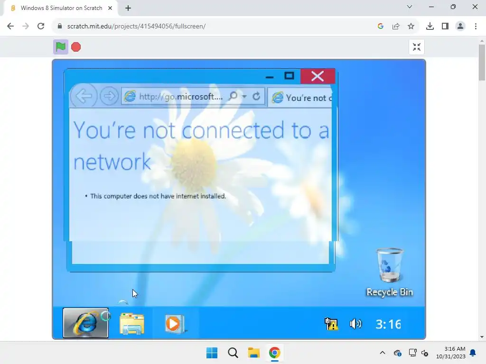Click the OneDrive cloud icon in system tray
The height and width of the screenshot is (364, 486).
(x=397, y=353)
